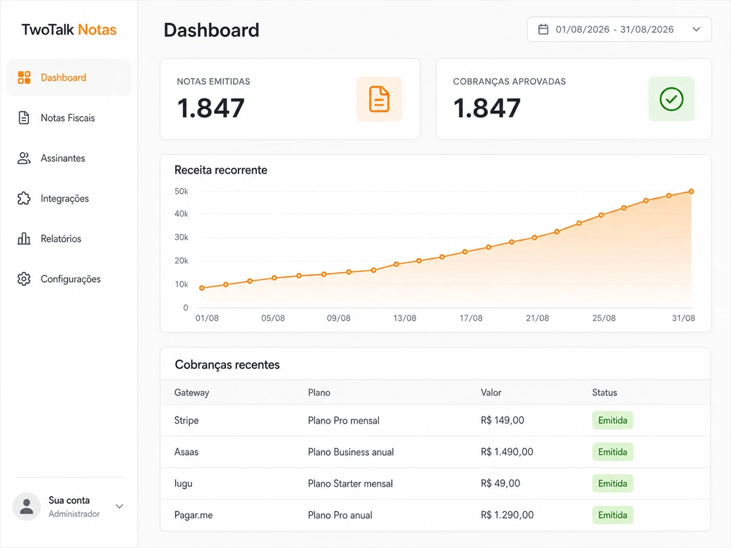This screenshot has height=548, width=731.
Task: Sort by the Valor column header
Action: pos(491,392)
